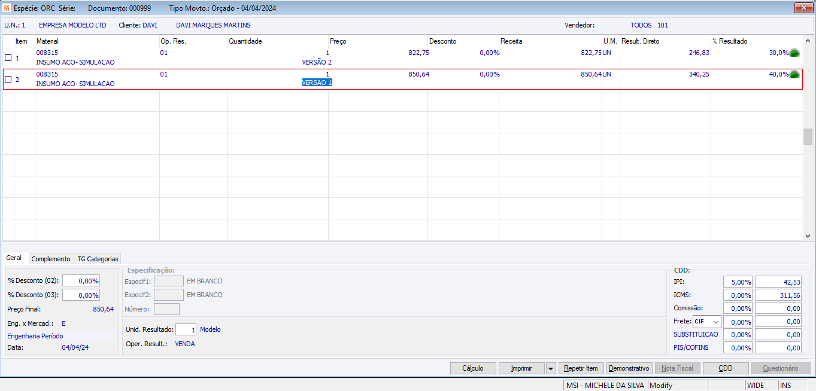Click the Quantidade column header
The height and width of the screenshot is (391, 816).
click(x=245, y=41)
